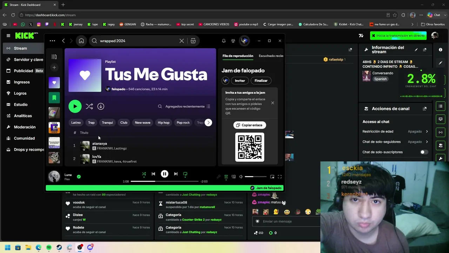Click the 7TV icon in Kick header
The width and height of the screenshot is (449, 253).
(361, 35)
